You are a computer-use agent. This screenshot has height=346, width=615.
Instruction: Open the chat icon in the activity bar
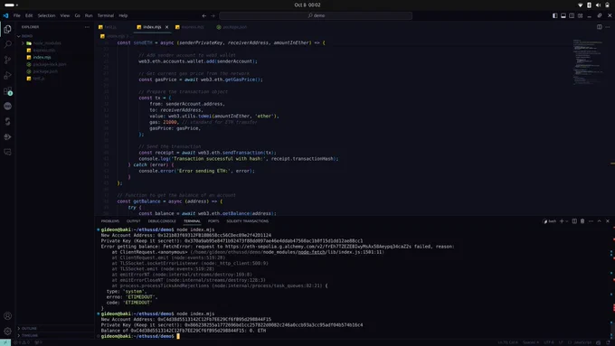[7, 152]
